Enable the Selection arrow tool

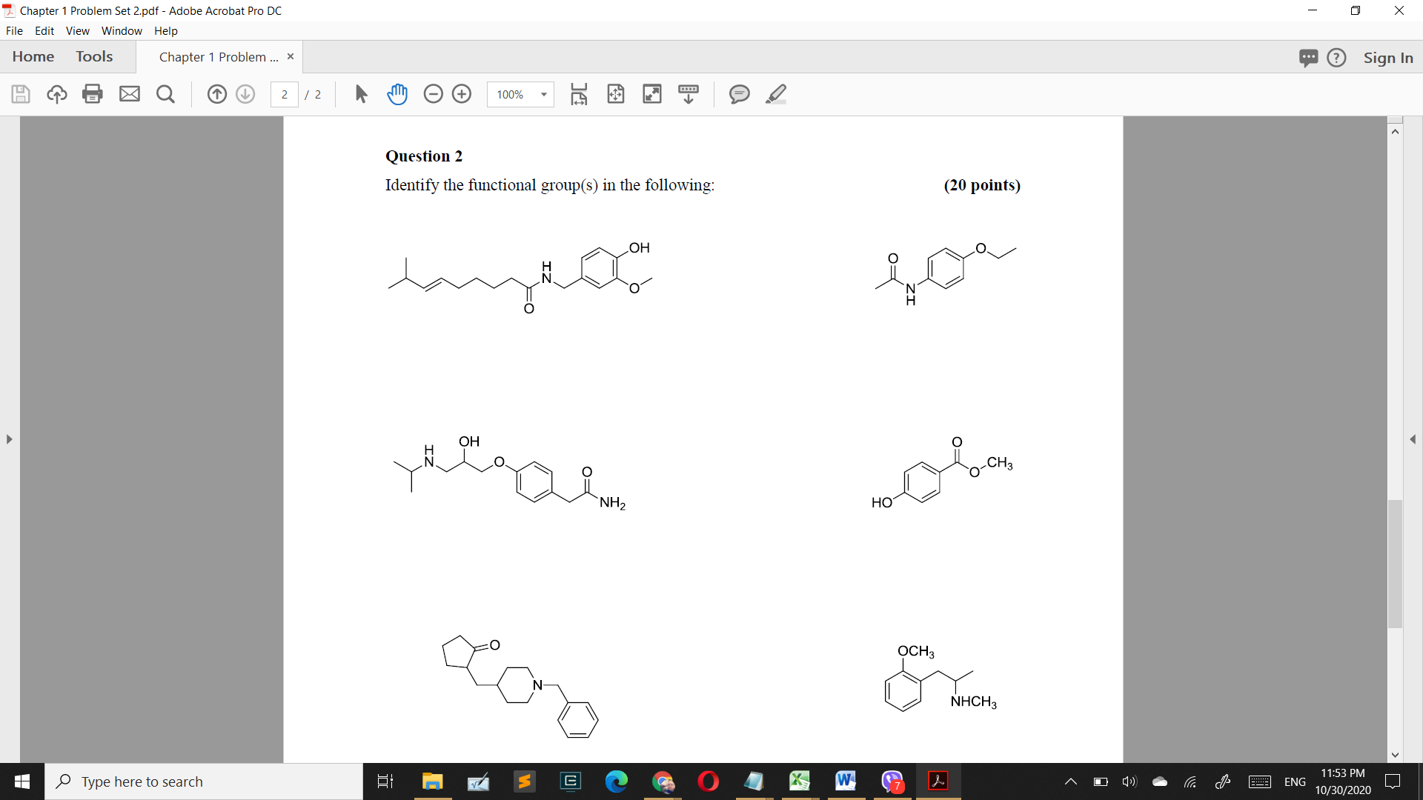(361, 94)
